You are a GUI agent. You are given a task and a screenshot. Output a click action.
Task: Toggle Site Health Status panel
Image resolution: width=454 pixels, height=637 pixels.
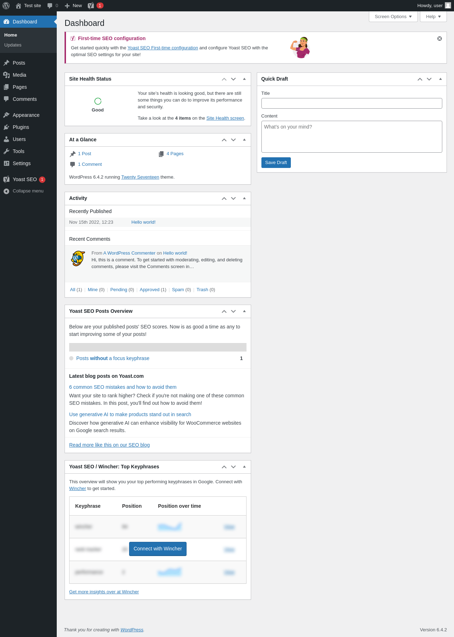(x=244, y=79)
